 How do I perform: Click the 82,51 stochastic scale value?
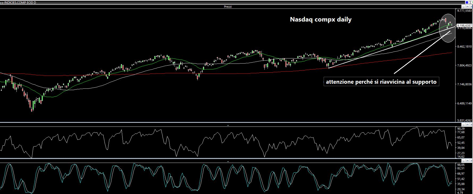[461, 168]
